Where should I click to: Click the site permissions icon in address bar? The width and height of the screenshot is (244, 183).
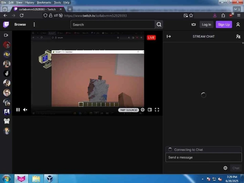pos(56,16)
